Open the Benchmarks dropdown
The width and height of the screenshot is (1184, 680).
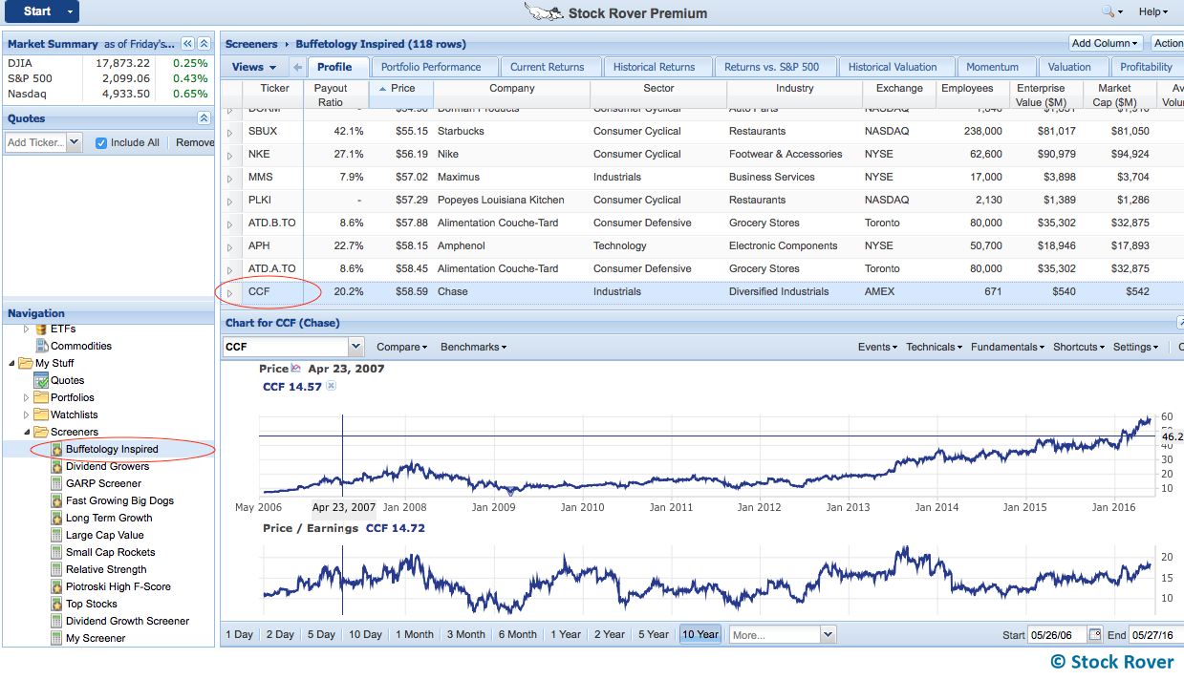click(x=474, y=347)
